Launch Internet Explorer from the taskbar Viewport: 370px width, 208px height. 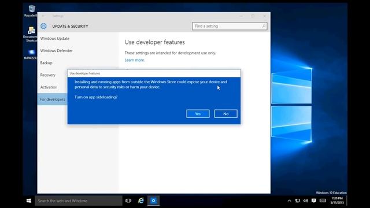pyautogui.click(x=141, y=200)
